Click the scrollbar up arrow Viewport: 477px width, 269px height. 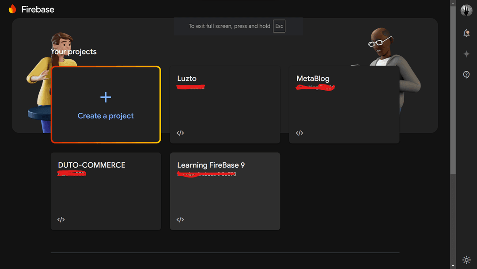click(x=453, y=3)
